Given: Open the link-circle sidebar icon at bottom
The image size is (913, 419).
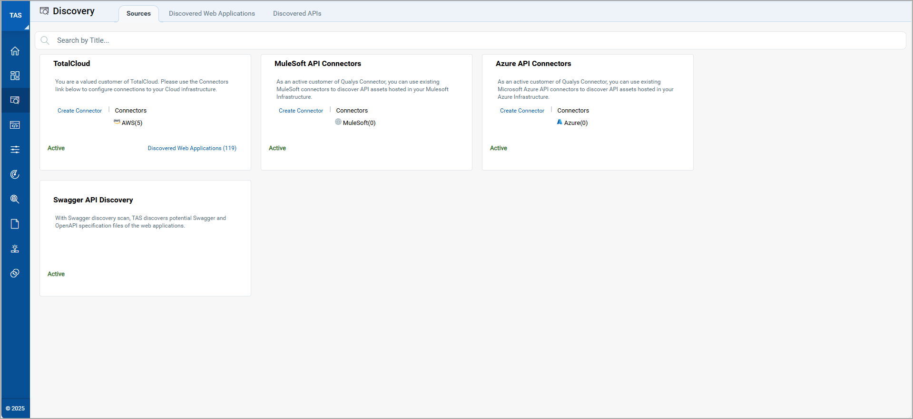Looking at the screenshot, I should [15, 273].
